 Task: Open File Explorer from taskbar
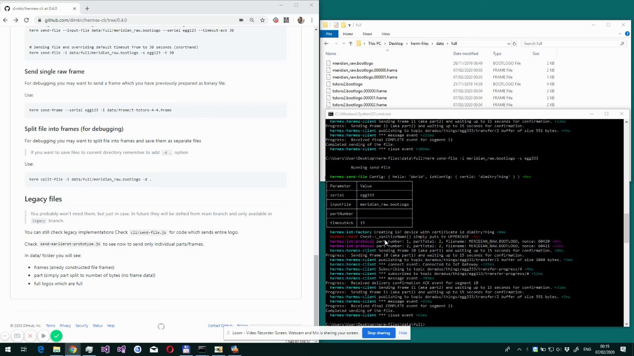56,350
